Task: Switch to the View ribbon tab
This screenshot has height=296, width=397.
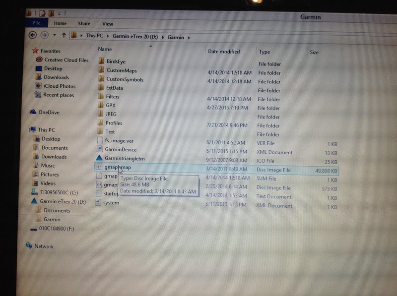Action: (x=108, y=24)
